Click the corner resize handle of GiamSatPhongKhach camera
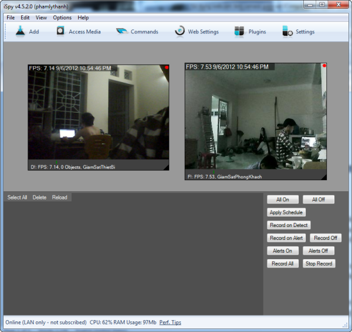The image size is (352, 332). tap(324, 177)
